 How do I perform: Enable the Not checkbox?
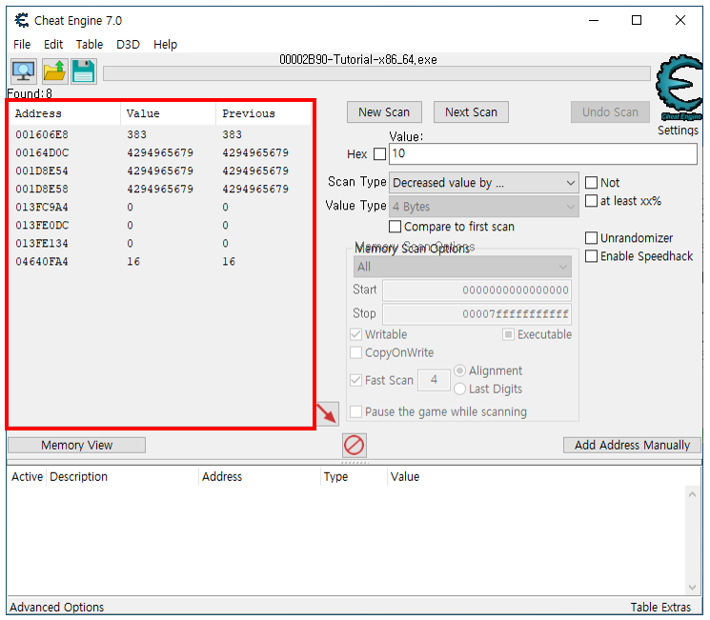(592, 182)
